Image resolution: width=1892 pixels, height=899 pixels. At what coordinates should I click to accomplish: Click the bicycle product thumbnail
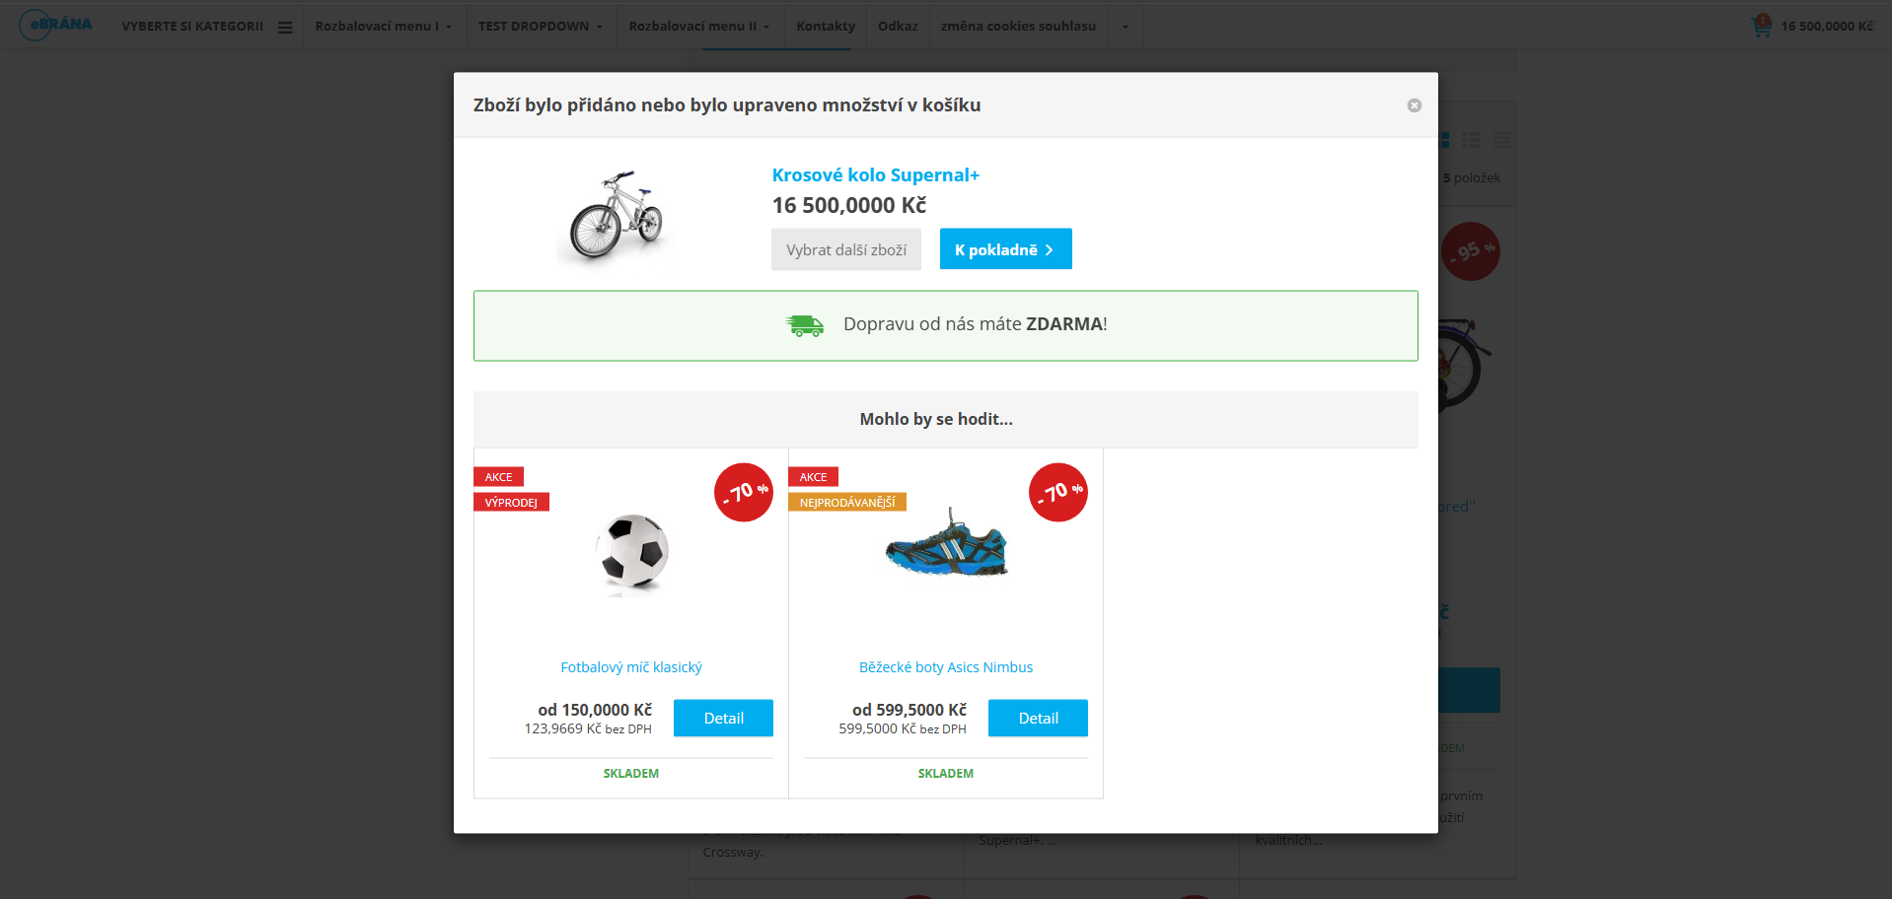pos(617,215)
